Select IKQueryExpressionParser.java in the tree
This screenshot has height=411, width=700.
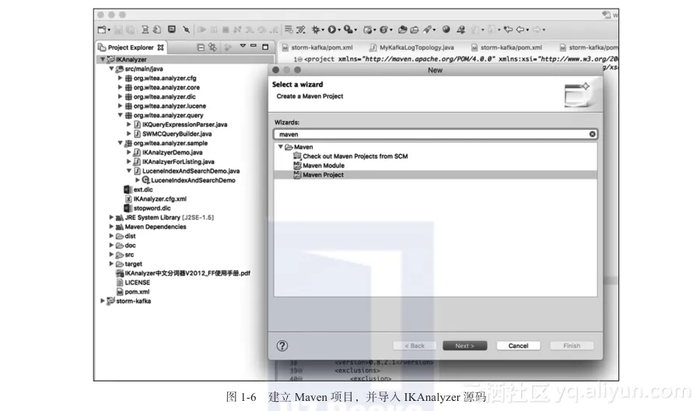coord(184,124)
